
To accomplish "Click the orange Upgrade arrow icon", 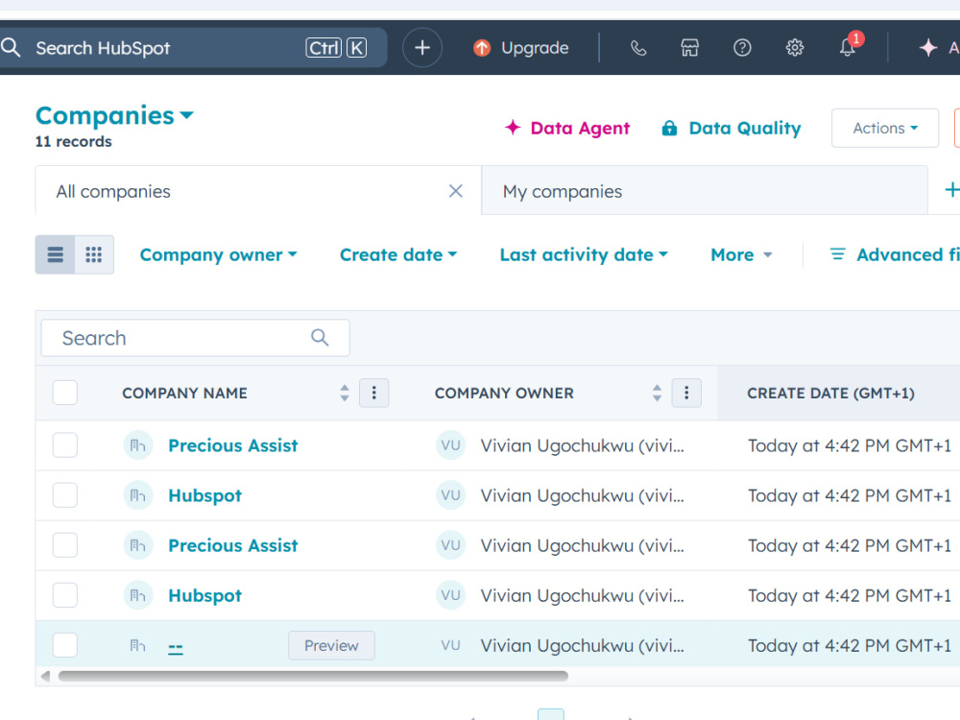I will [482, 48].
